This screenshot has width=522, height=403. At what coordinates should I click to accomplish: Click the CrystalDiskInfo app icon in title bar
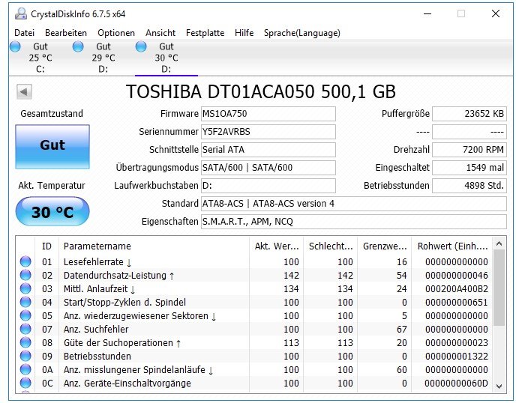[21, 13]
